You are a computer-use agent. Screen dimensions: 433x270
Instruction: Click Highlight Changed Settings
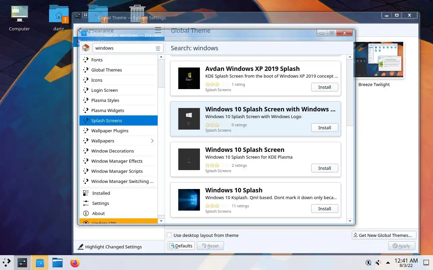[x=110, y=247]
